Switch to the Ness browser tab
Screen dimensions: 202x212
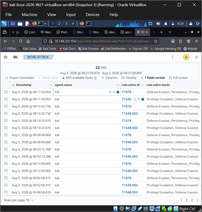tap(46, 32)
